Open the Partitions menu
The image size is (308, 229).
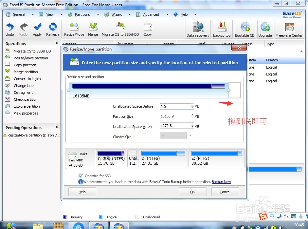[82, 14]
